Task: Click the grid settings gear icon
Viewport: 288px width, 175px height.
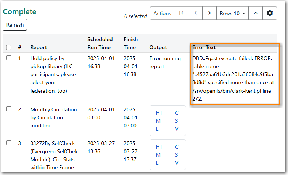Action: point(270,13)
